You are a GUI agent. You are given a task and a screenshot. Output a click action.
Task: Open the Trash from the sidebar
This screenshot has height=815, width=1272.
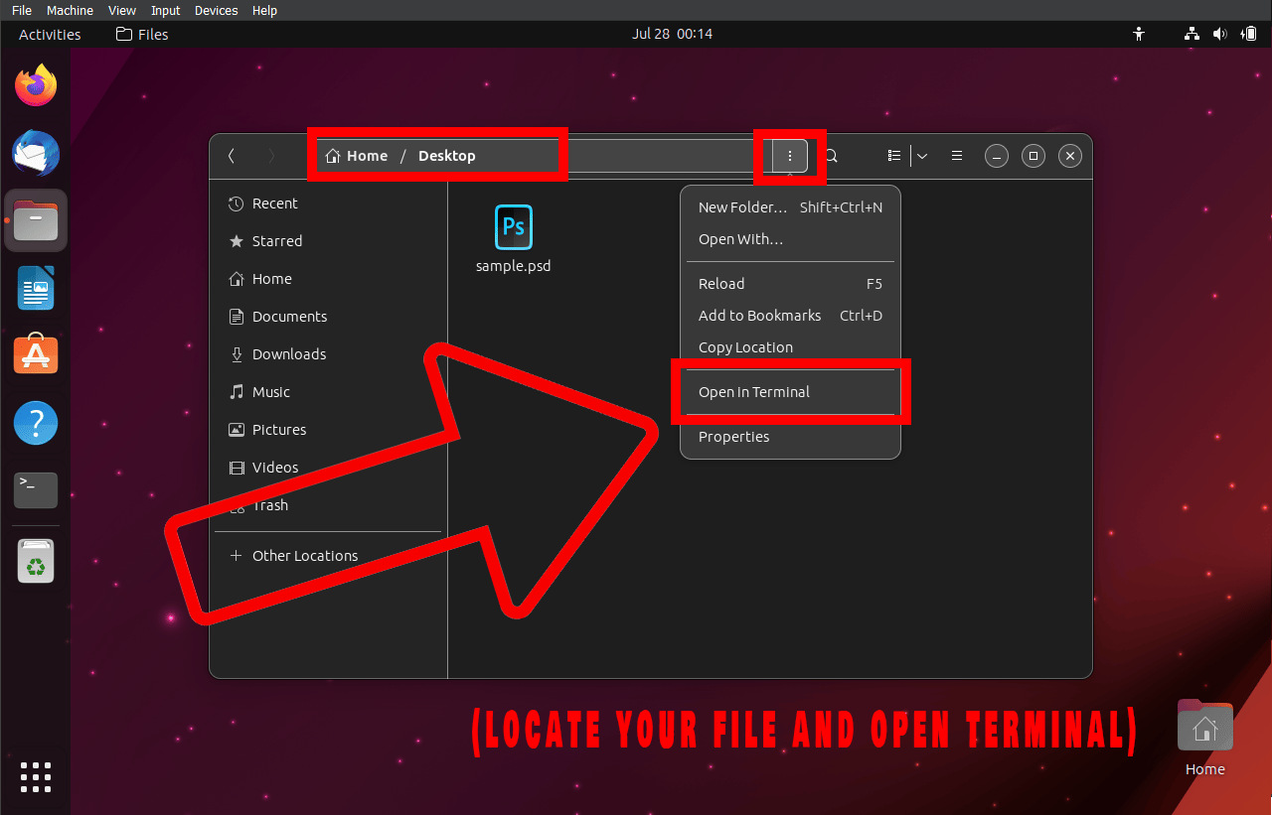point(270,504)
